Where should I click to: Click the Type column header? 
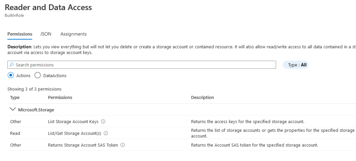(x=15, y=97)
